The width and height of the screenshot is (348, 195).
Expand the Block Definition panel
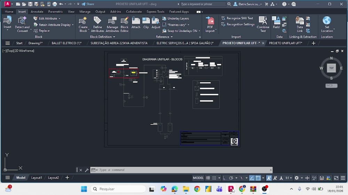[103, 37]
